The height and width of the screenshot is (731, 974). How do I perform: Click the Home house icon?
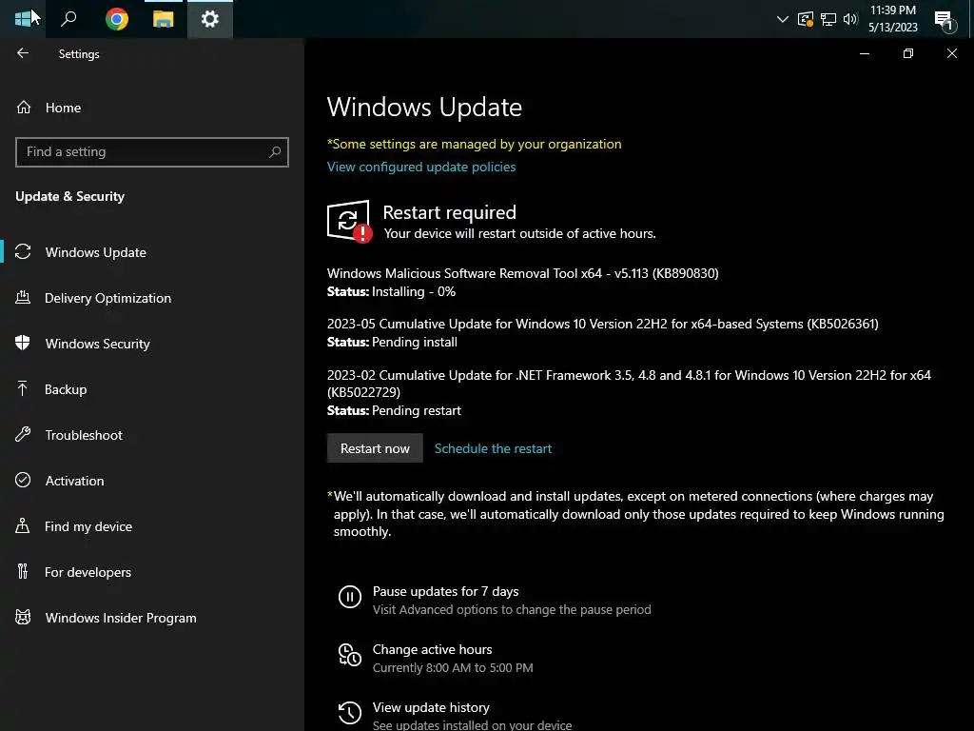(x=24, y=108)
